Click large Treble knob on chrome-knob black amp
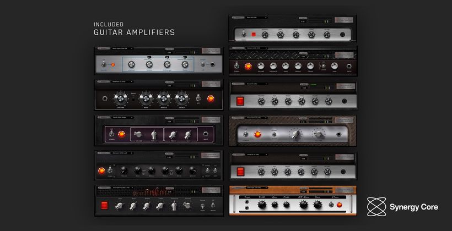Screen dimensions: 452x231 tap(181, 98)
